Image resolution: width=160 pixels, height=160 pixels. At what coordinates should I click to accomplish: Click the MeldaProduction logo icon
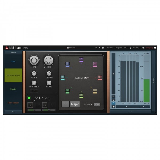click(x=7, y=48)
